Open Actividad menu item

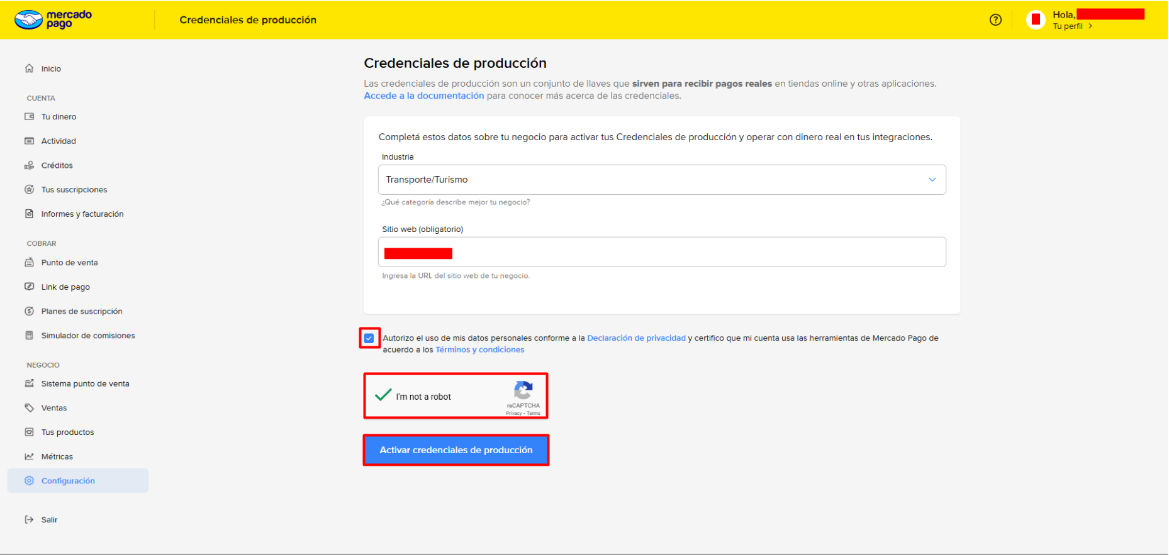(59, 141)
